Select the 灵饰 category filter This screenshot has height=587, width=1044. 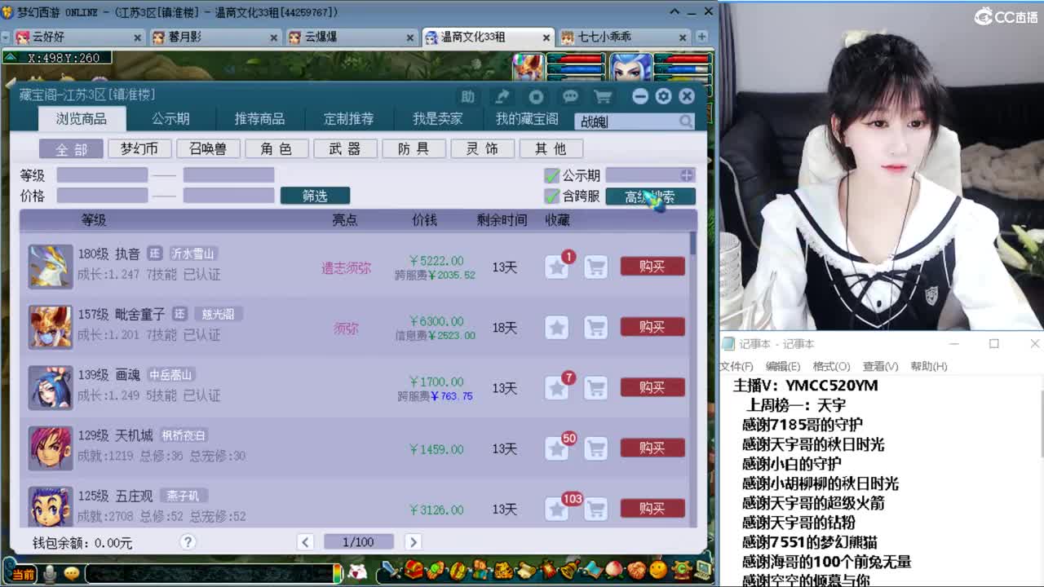click(482, 149)
